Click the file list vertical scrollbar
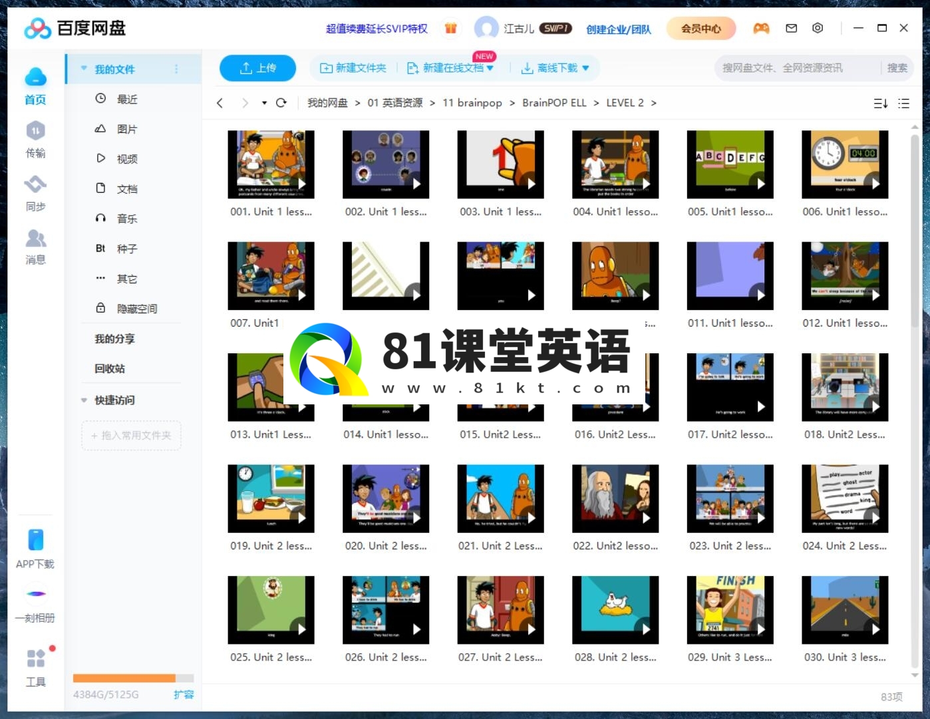Viewport: 930px width, 719px height. 915,230
